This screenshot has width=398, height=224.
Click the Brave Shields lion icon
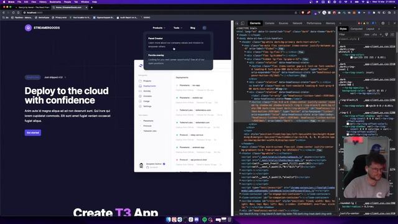coord(303,12)
